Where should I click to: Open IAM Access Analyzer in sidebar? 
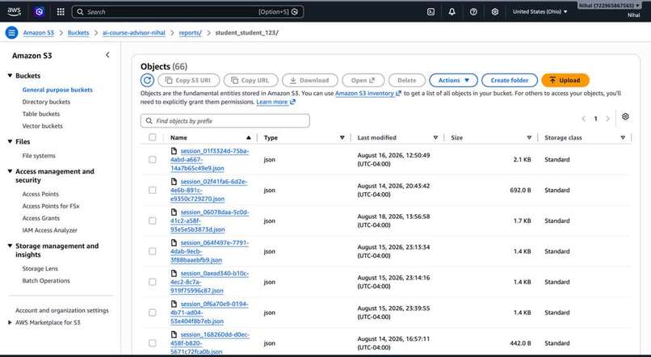[x=50, y=230]
